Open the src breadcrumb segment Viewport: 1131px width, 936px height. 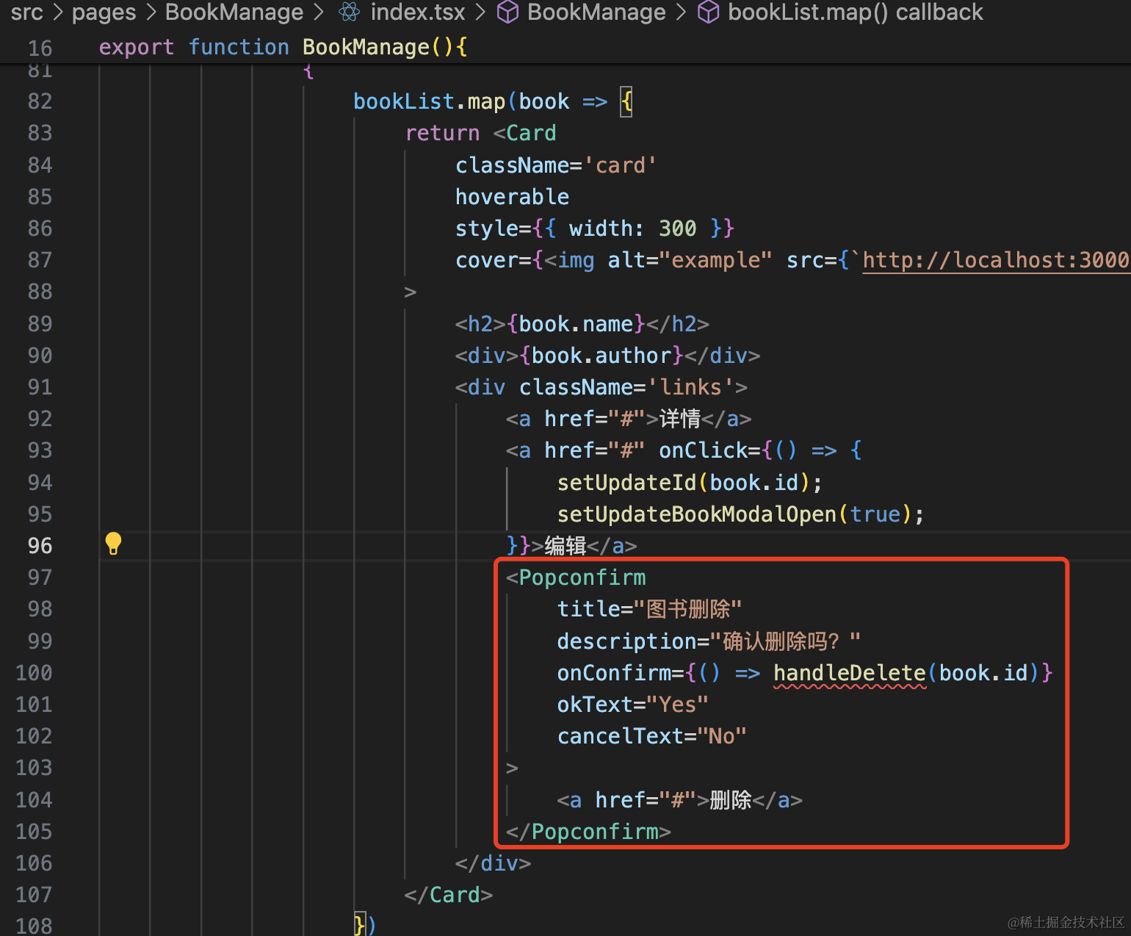(27, 12)
